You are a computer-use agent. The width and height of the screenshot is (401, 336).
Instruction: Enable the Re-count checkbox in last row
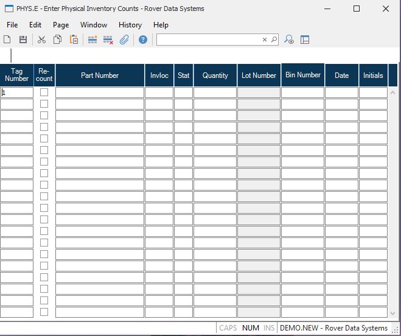click(44, 312)
